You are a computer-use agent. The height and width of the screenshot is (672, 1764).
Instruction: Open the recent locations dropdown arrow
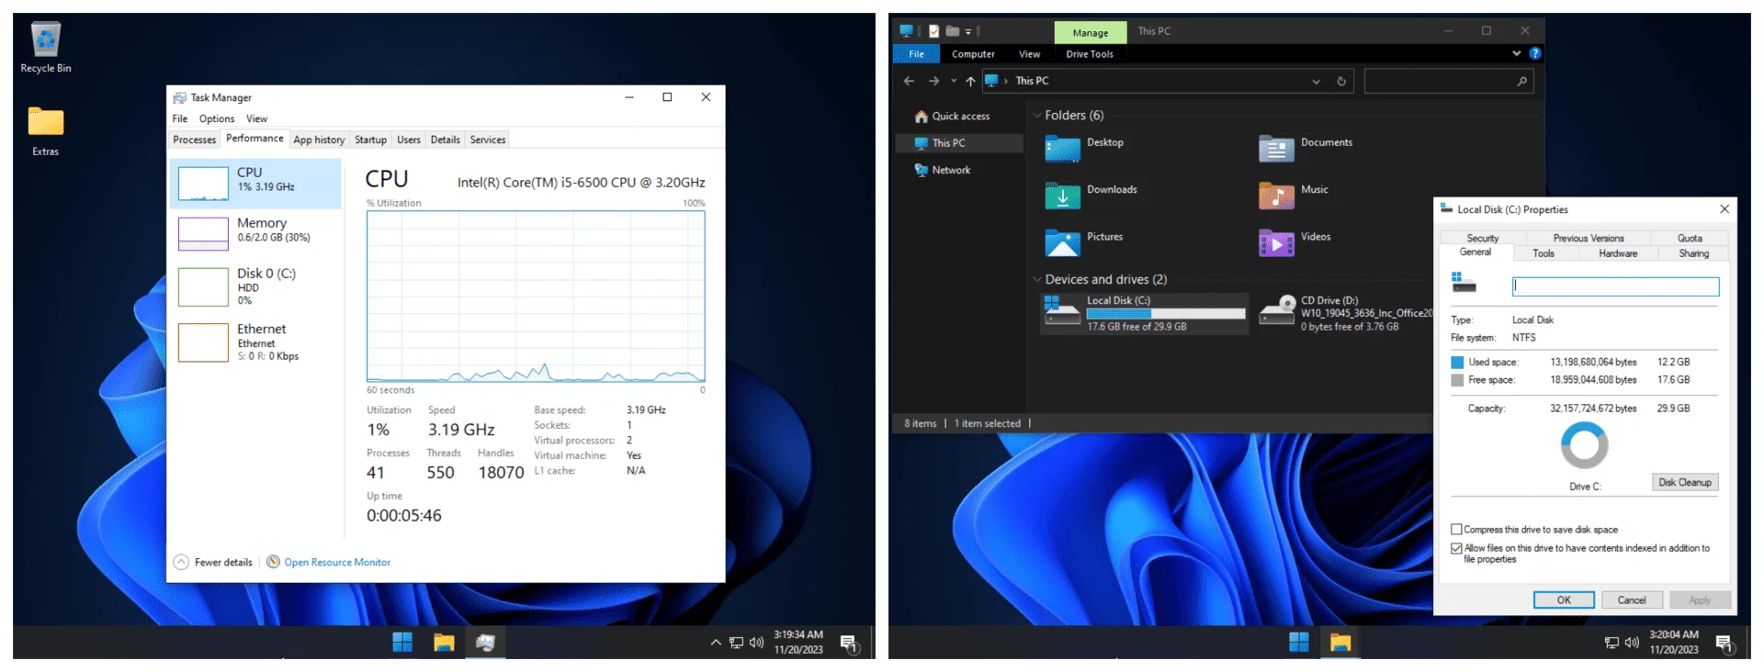click(x=954, y=81)
